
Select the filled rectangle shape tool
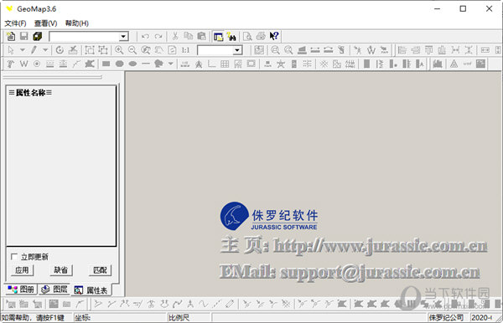pyautogui.click(x=106, y=64)
